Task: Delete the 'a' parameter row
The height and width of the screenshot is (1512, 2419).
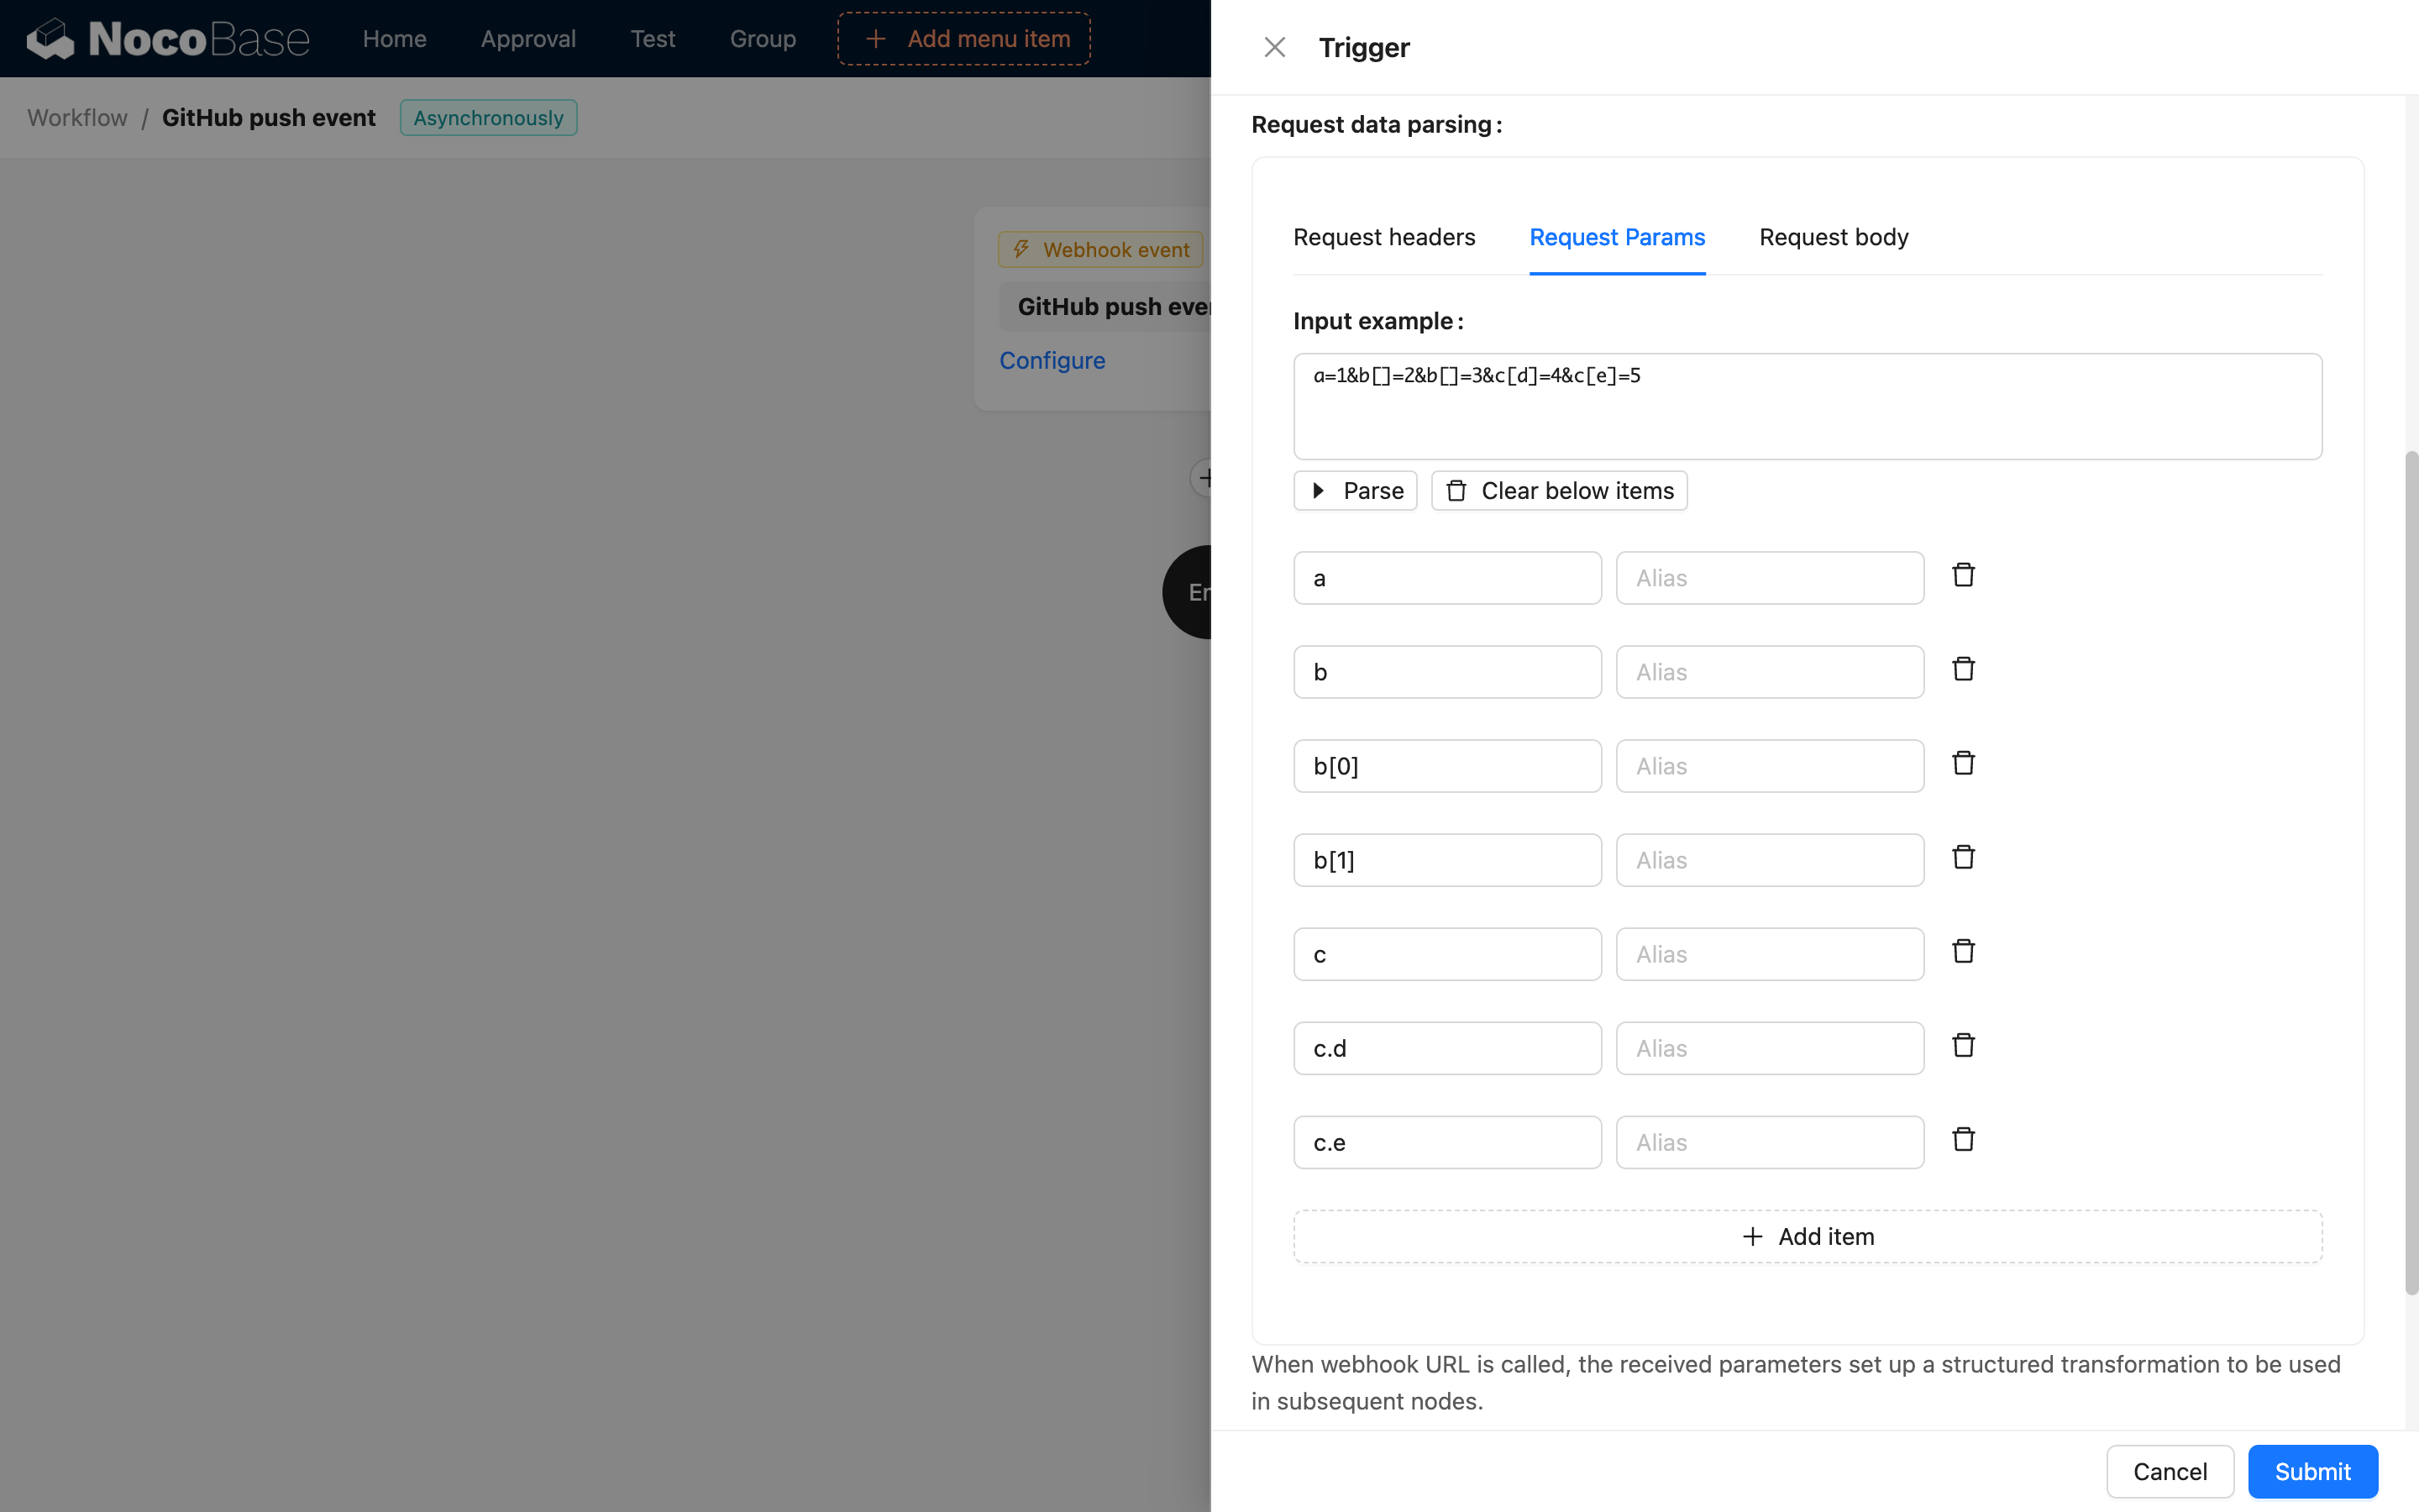Action: (1963, 575)
